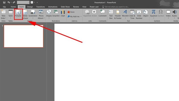Go to the Slide Show tab
179x101 pixels.
65,7
